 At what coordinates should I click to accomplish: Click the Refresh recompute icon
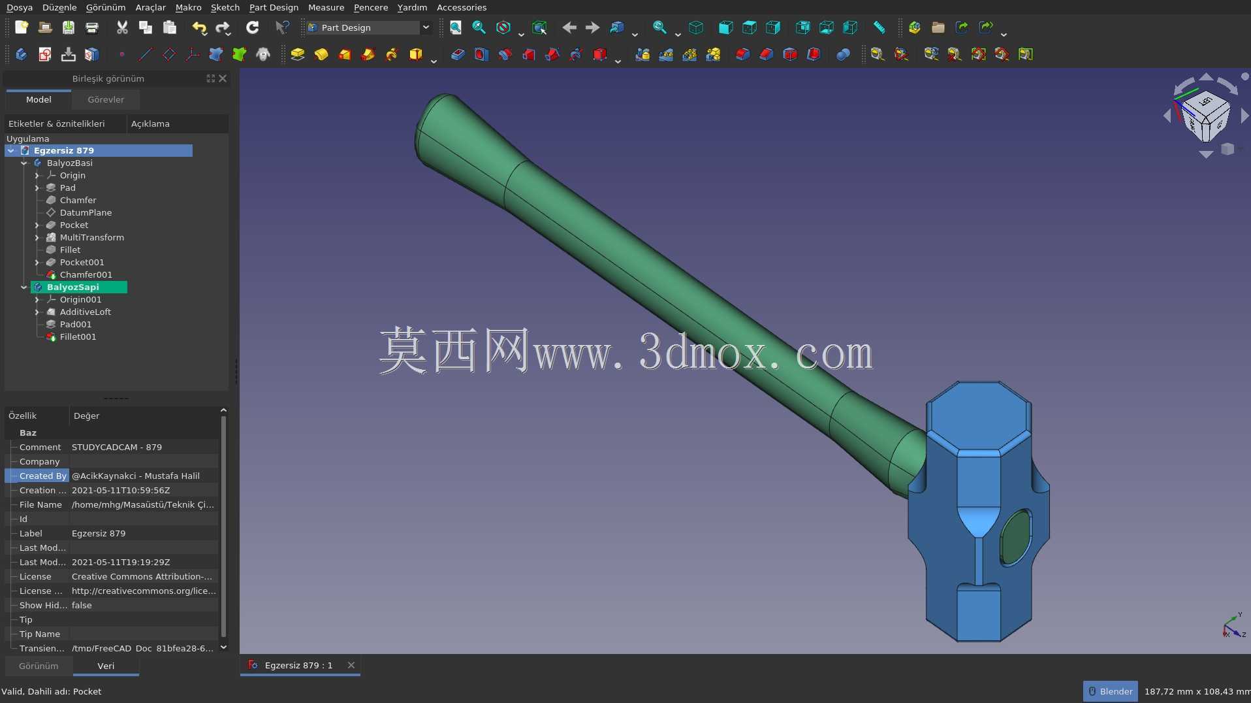tap(253, 27)
